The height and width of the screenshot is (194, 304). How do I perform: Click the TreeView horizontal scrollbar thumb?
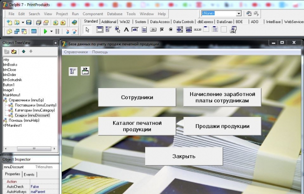[34, 149]
